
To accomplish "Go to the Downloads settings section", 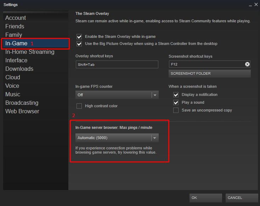I will pyautogui.click(x=19, y=69).
